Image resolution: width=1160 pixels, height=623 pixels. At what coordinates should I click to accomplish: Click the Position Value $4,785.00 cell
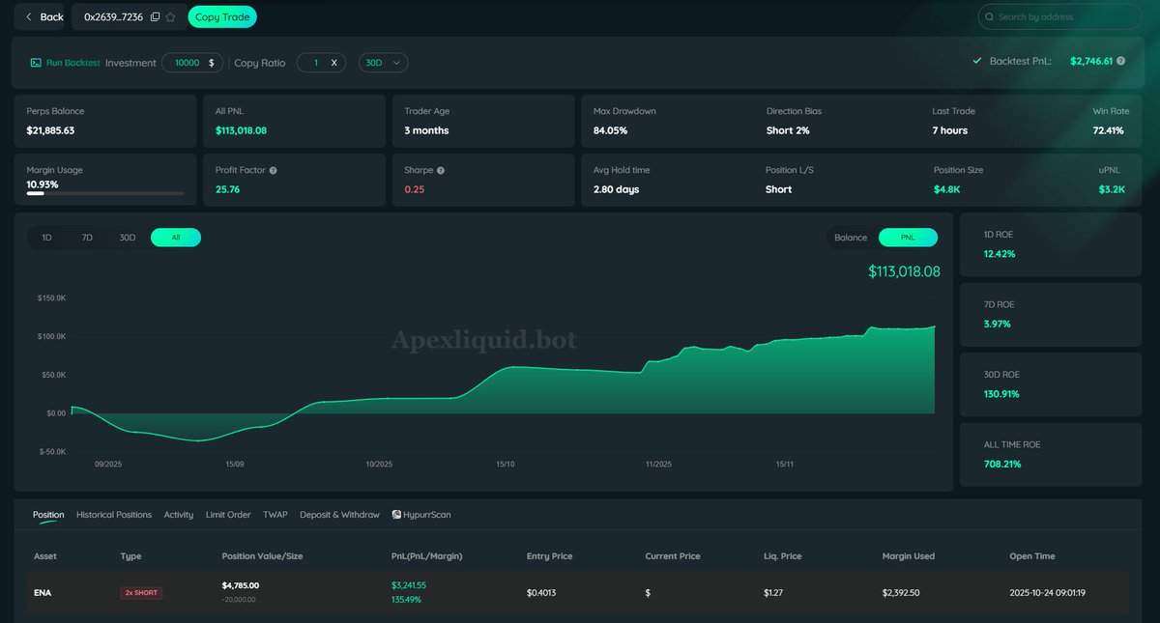tap(241, 585)
